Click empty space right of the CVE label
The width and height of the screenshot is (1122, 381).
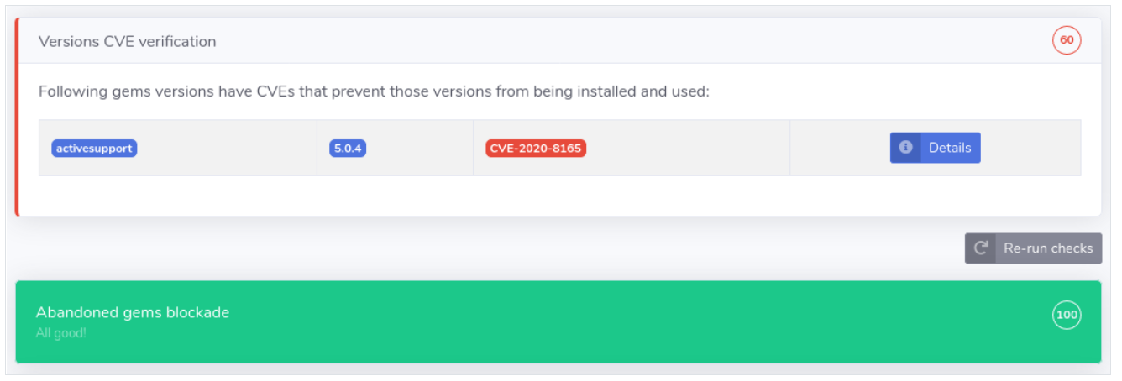coord(689,149)
